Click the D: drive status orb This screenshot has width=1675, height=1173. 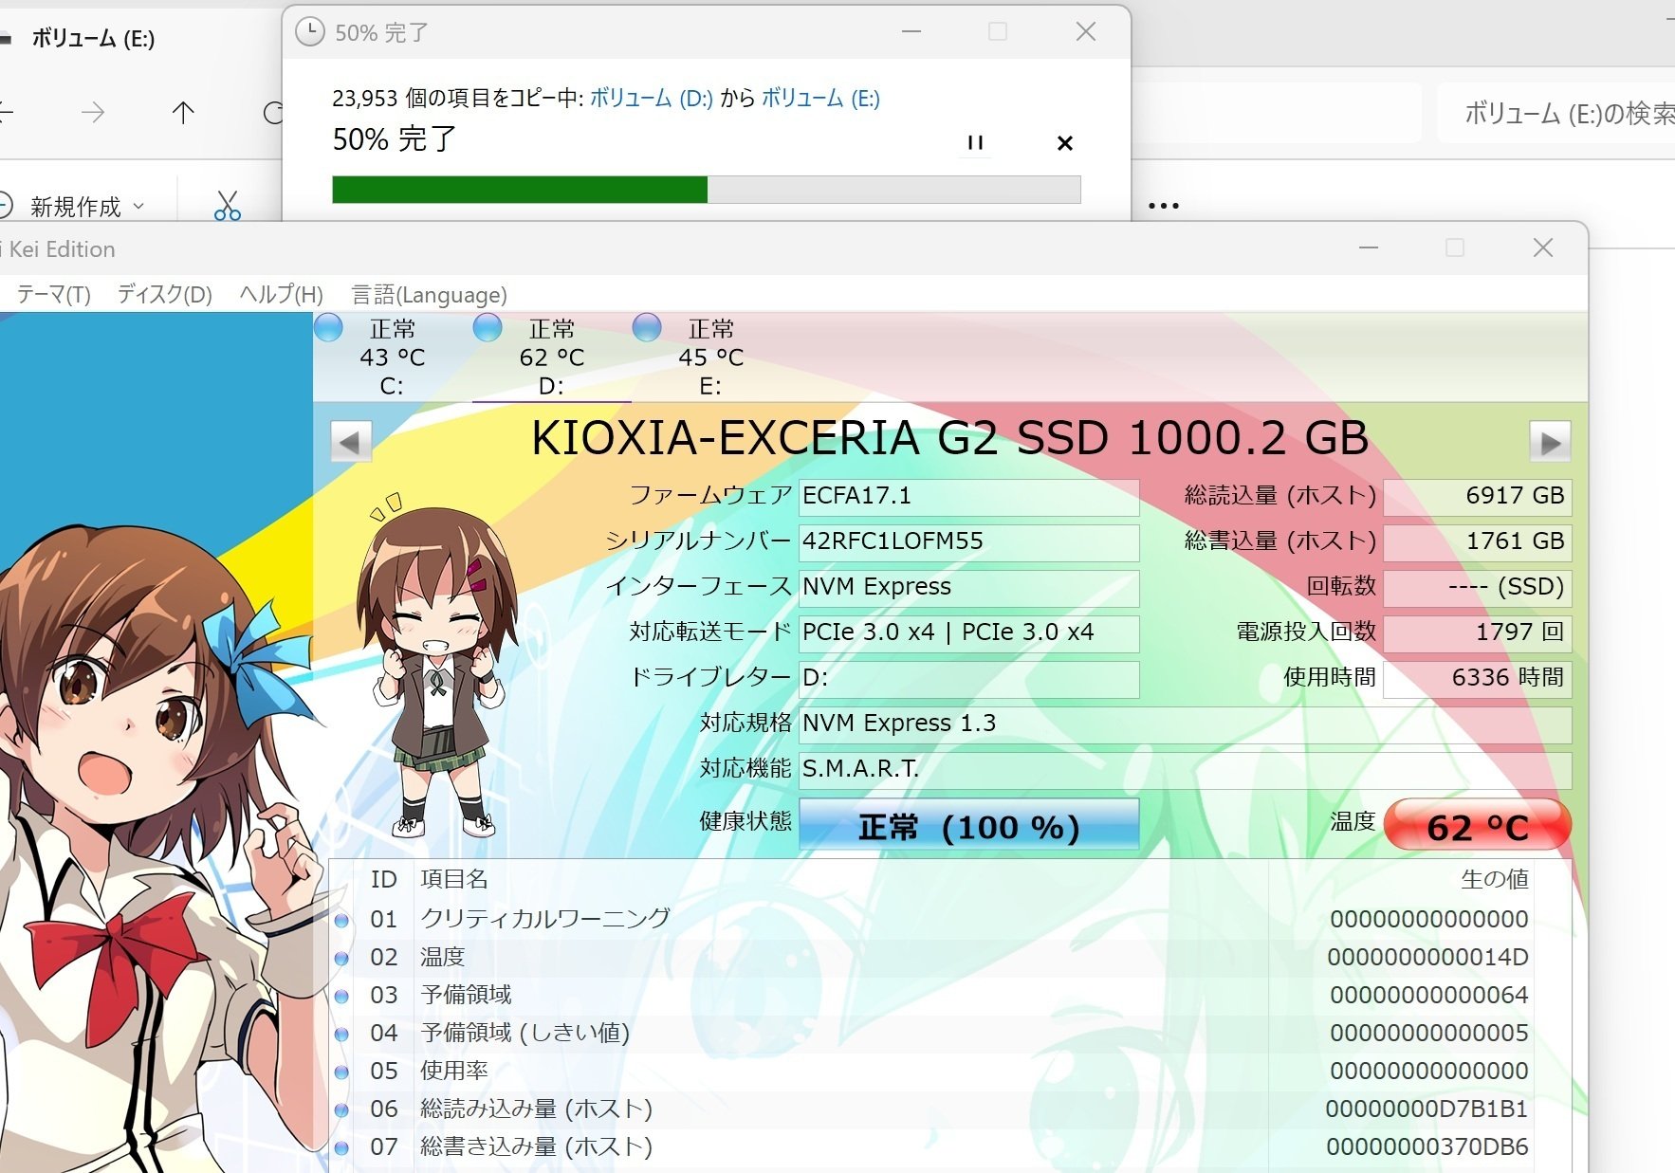(488, 327)
